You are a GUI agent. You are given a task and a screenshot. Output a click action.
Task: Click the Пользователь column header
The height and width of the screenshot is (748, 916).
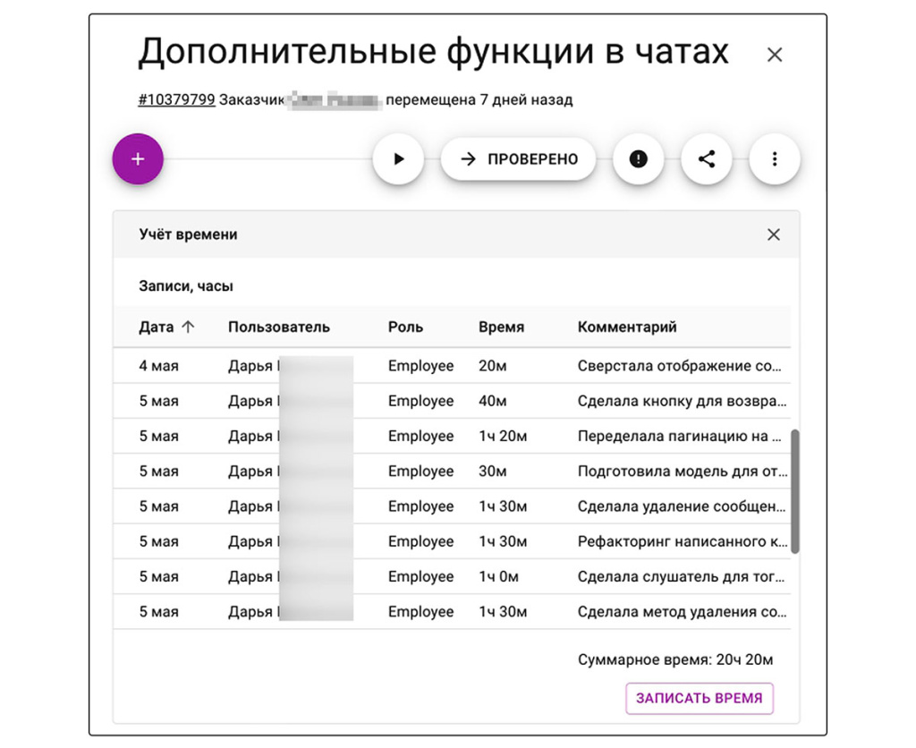click(x=278, y=327)
